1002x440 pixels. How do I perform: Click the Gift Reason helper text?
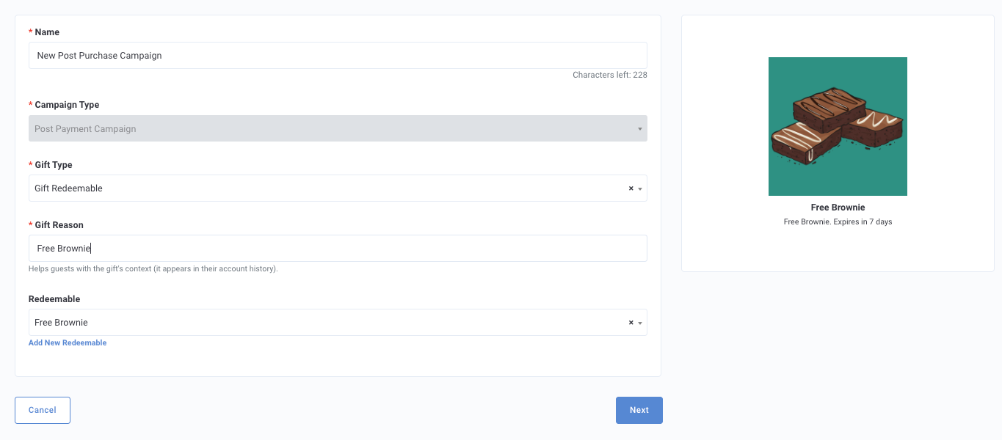[x=153, y=268]
